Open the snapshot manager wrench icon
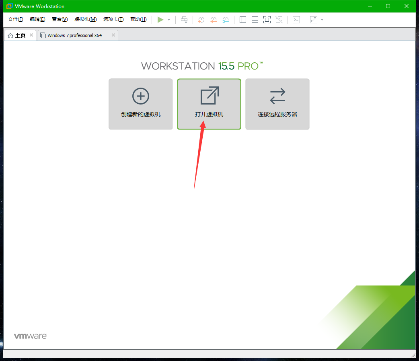This screenshot has height=361, width=419. click(226, 20)
